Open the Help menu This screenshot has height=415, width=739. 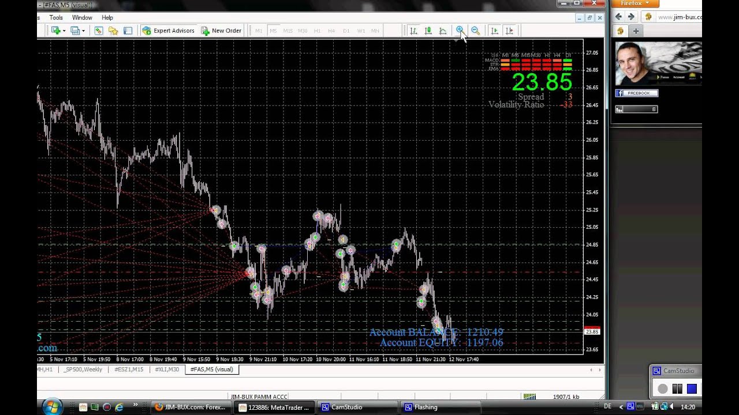pyautogui.click(x=107, y=18)
